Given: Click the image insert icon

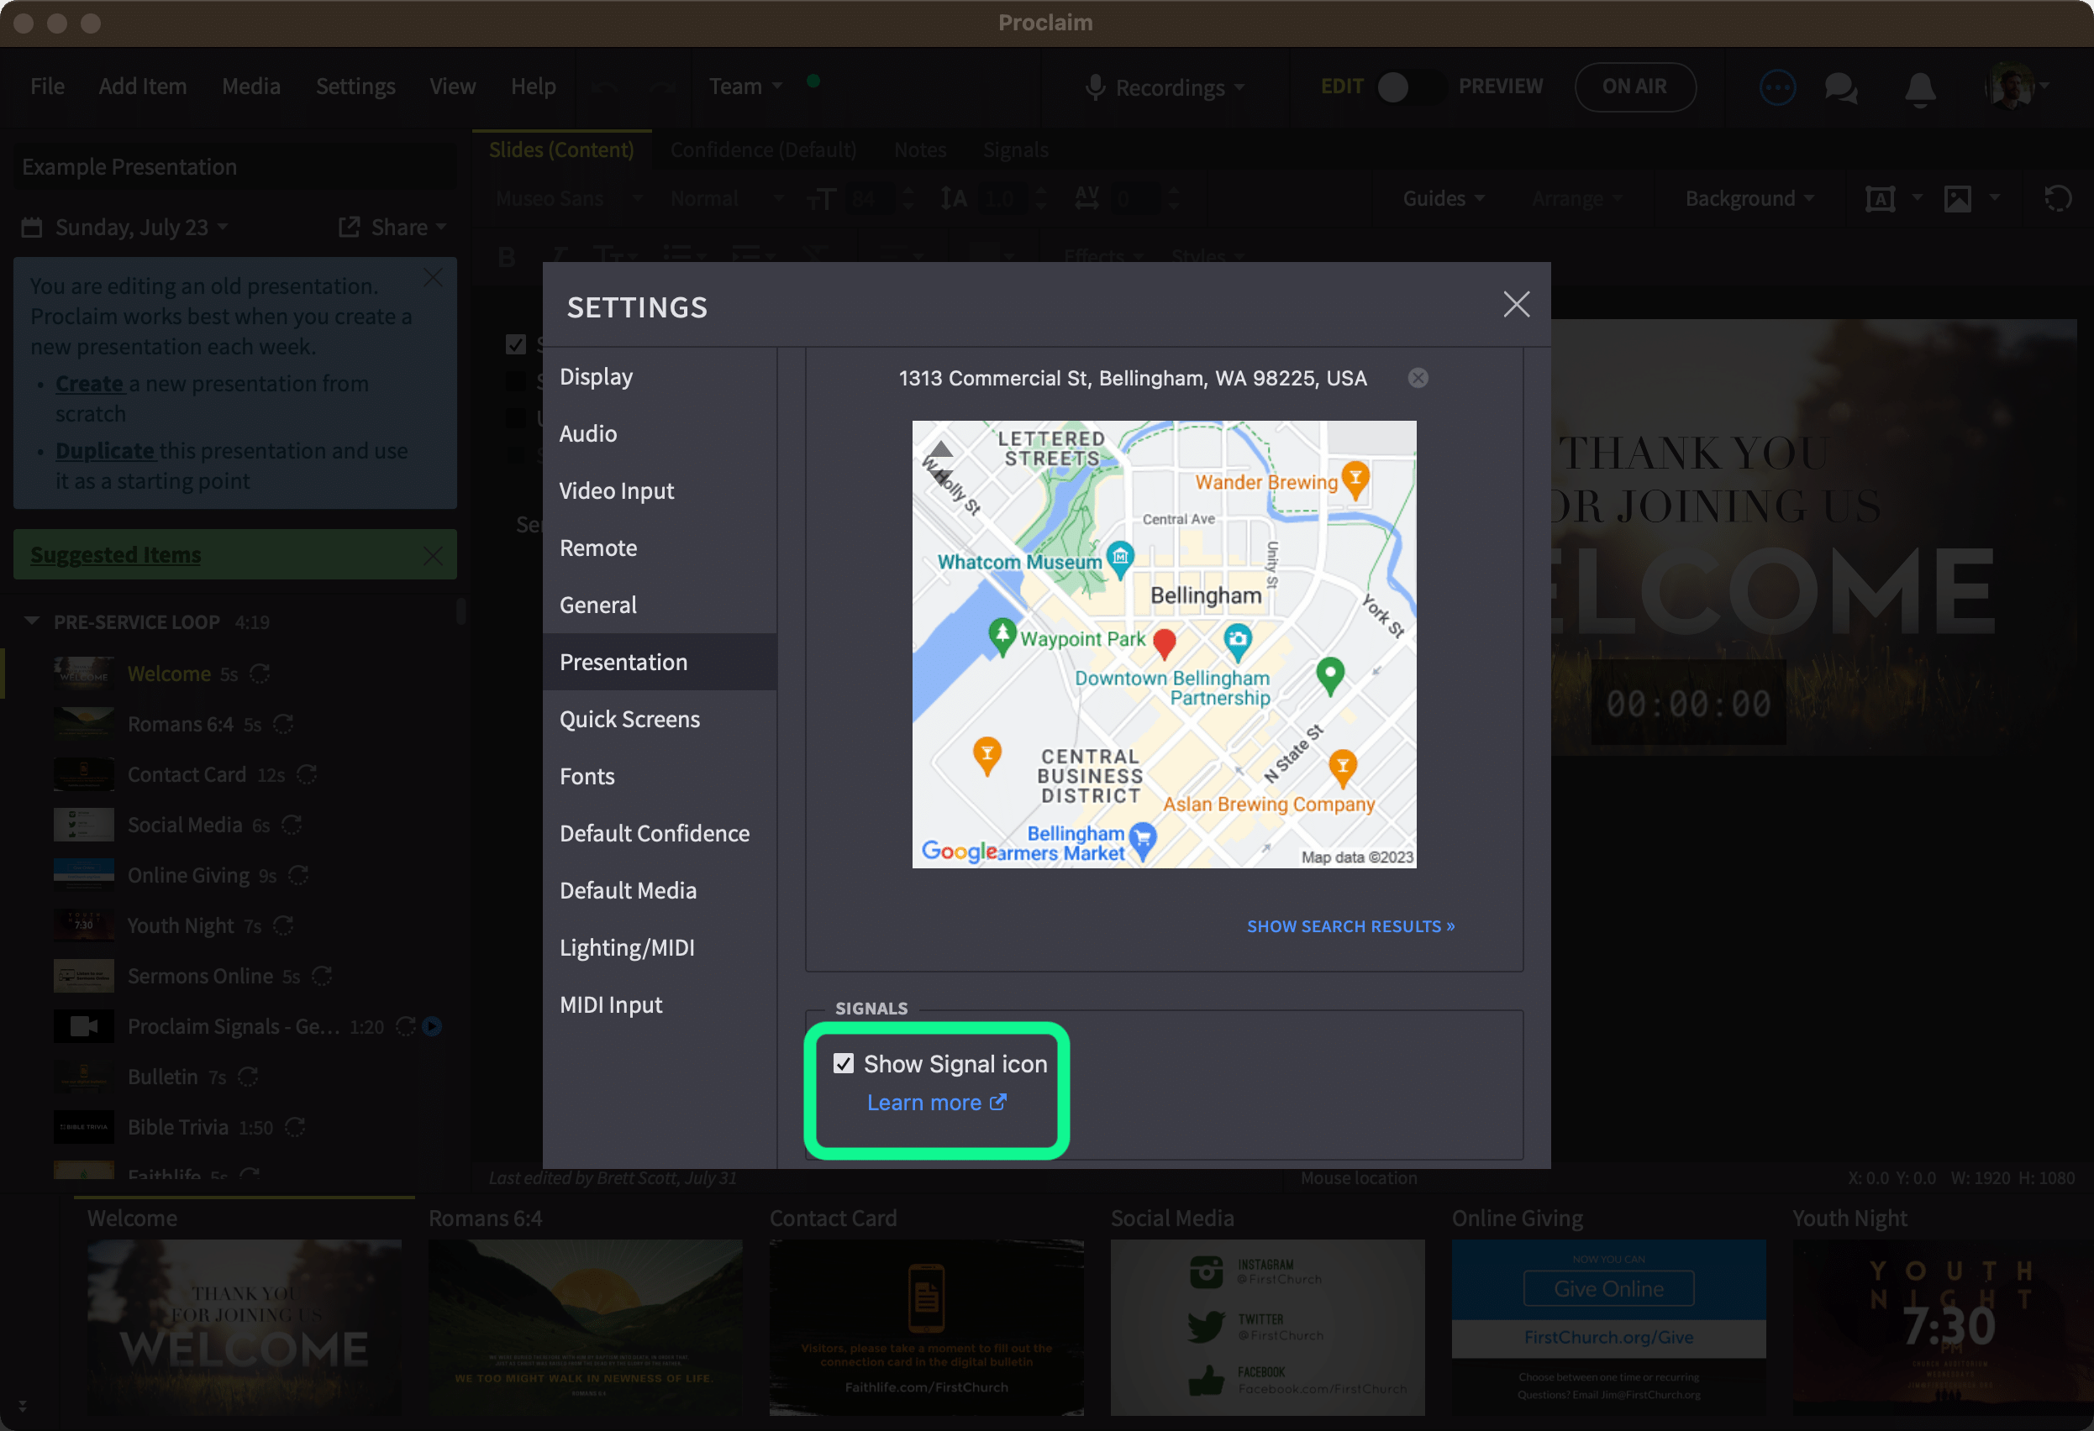Looking at the screenshot, I should tap(1957, 198).
